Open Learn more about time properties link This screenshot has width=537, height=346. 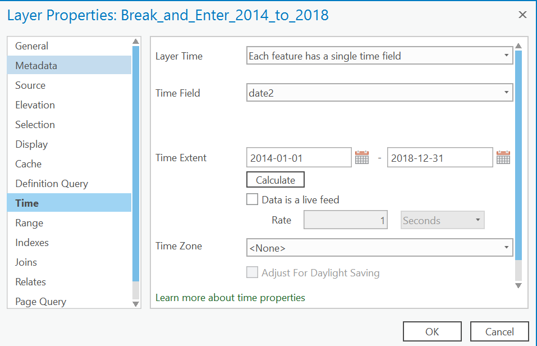pyautogui.click(x=230, y=298)
